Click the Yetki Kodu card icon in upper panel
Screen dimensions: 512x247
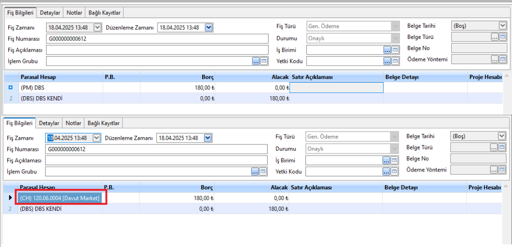[395, 61]
